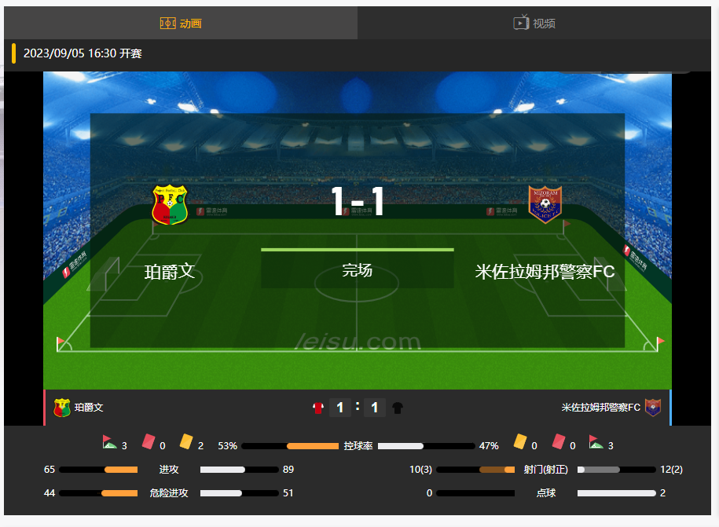Click the TV play icon beside 视频
The image size is (719, 527).
pyautogui.click(x=521, y=22)
